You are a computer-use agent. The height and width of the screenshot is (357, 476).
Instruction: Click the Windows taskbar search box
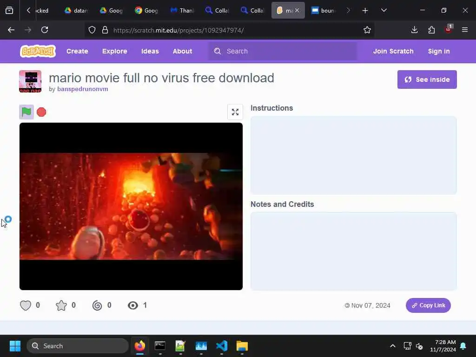point(78,346)
